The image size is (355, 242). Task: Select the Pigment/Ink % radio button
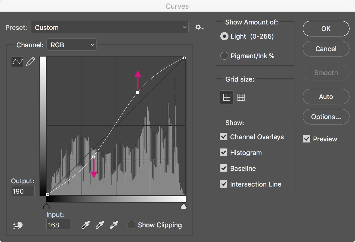tap(224, 56)
